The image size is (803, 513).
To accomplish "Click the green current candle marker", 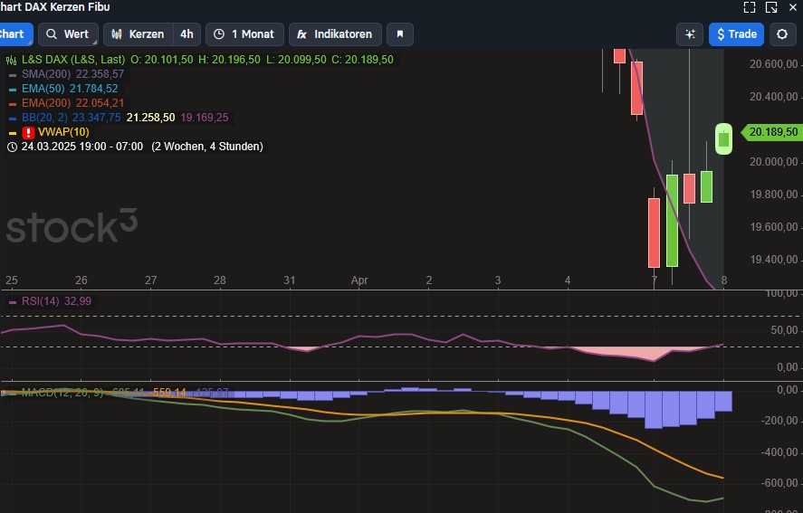I will tap(723, 138).
